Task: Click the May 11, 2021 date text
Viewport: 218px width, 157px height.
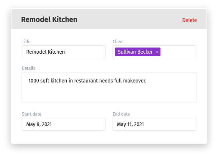Action: click(131, 124)
